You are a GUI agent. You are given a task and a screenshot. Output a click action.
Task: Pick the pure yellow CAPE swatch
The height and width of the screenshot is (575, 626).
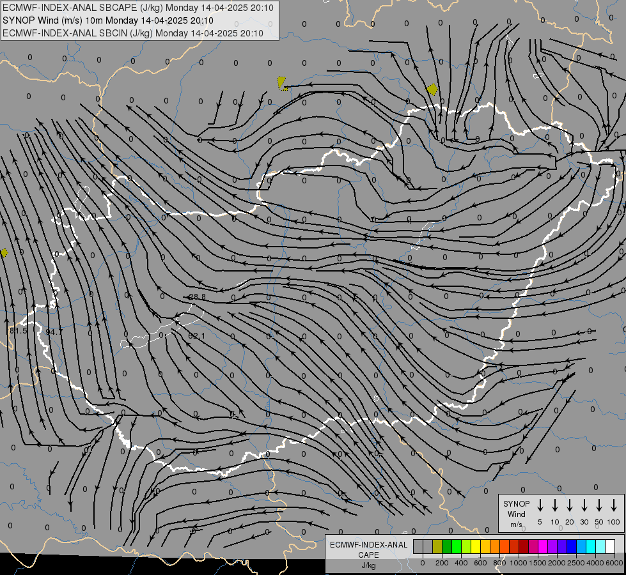coord(476,546)
